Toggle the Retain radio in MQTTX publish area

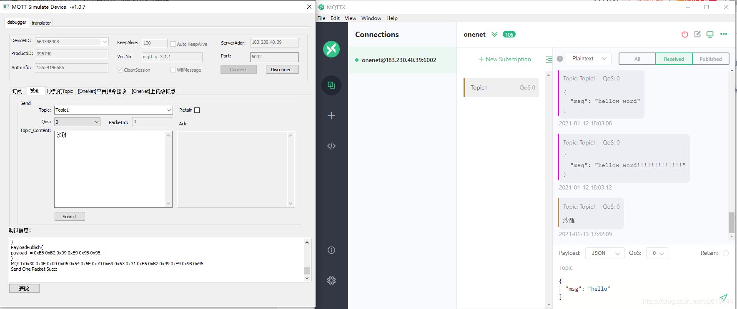(726, 253)
